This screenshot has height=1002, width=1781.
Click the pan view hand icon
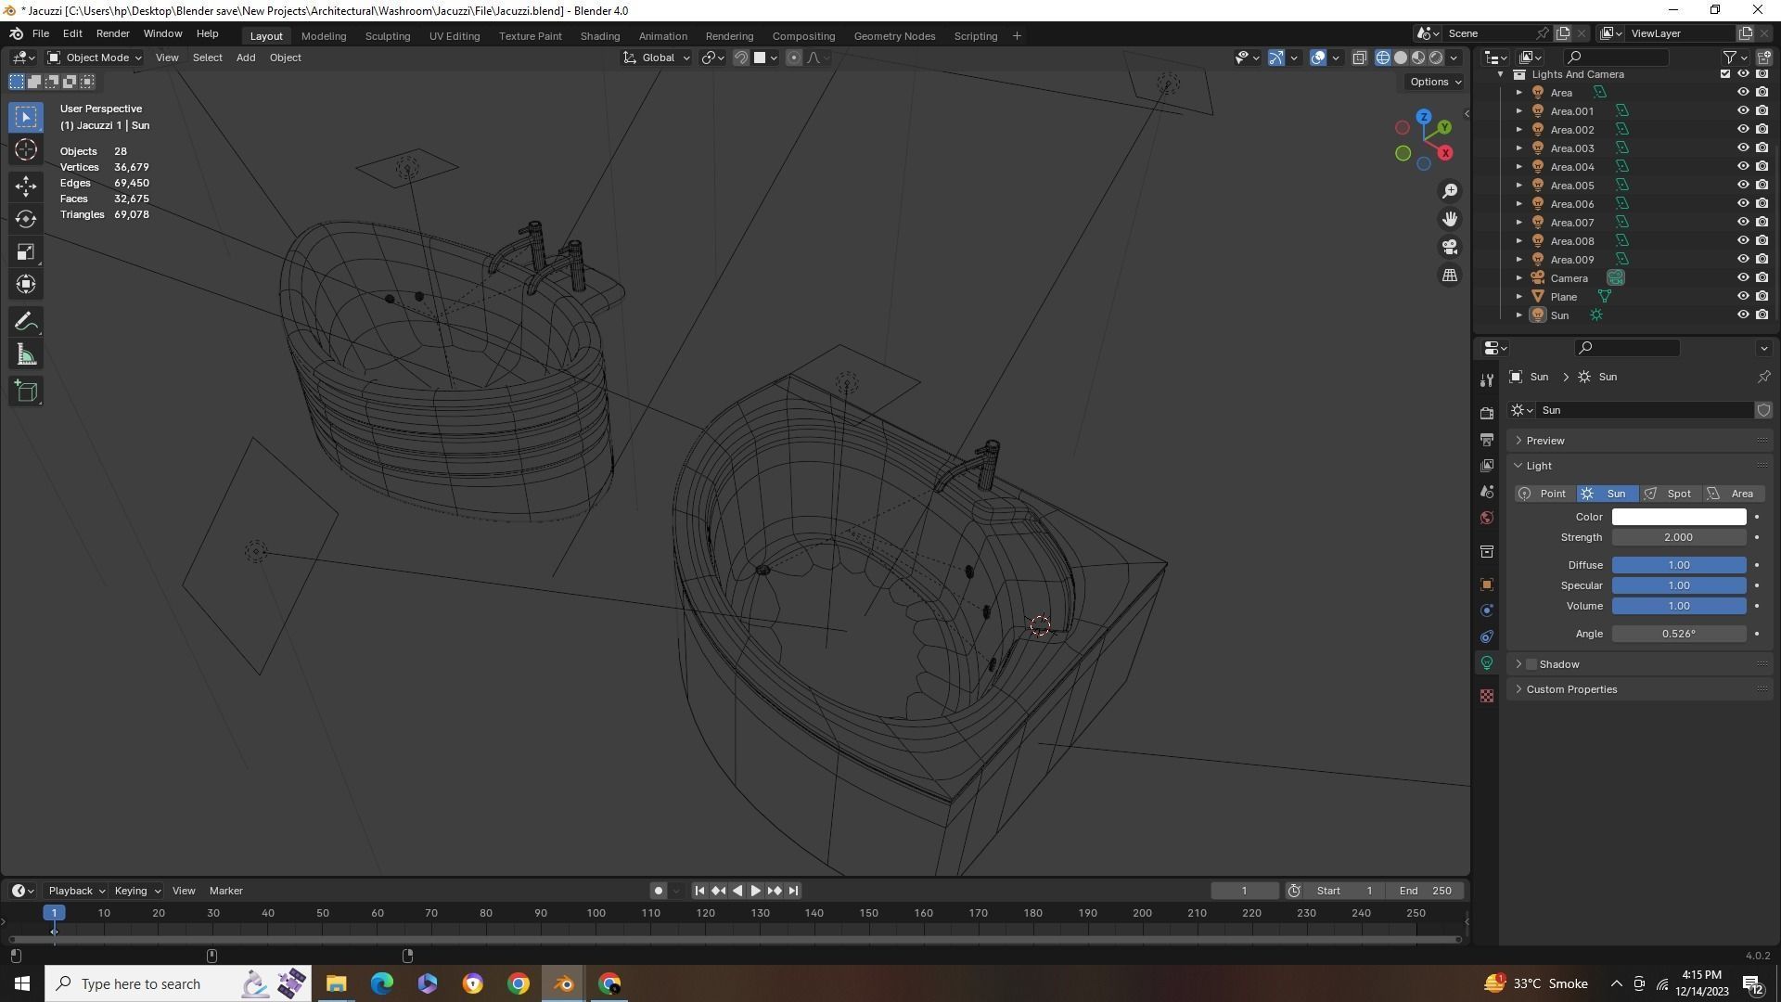1450,219
